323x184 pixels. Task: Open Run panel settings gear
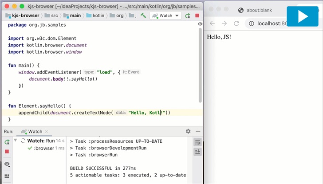coord(188,132)
